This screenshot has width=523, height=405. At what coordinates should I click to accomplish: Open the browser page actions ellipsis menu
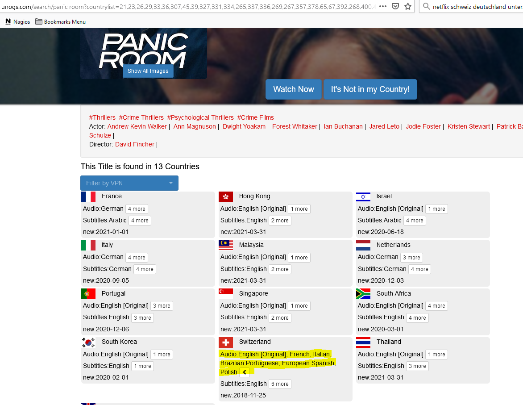[382, 6]
